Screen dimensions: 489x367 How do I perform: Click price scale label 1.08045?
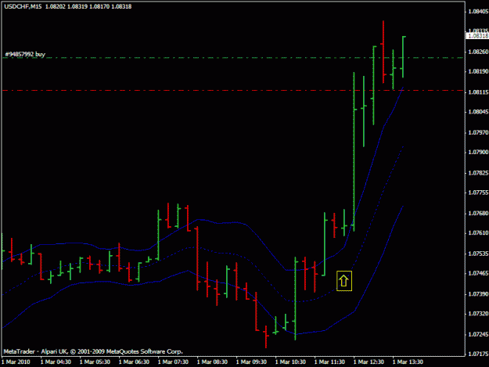478,112
